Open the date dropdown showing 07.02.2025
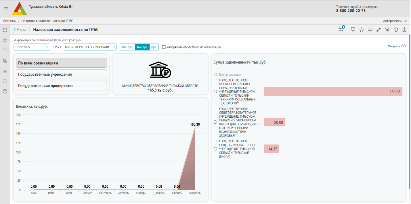The height and width of the screenshot is (204, 411). tap(32, 47)
